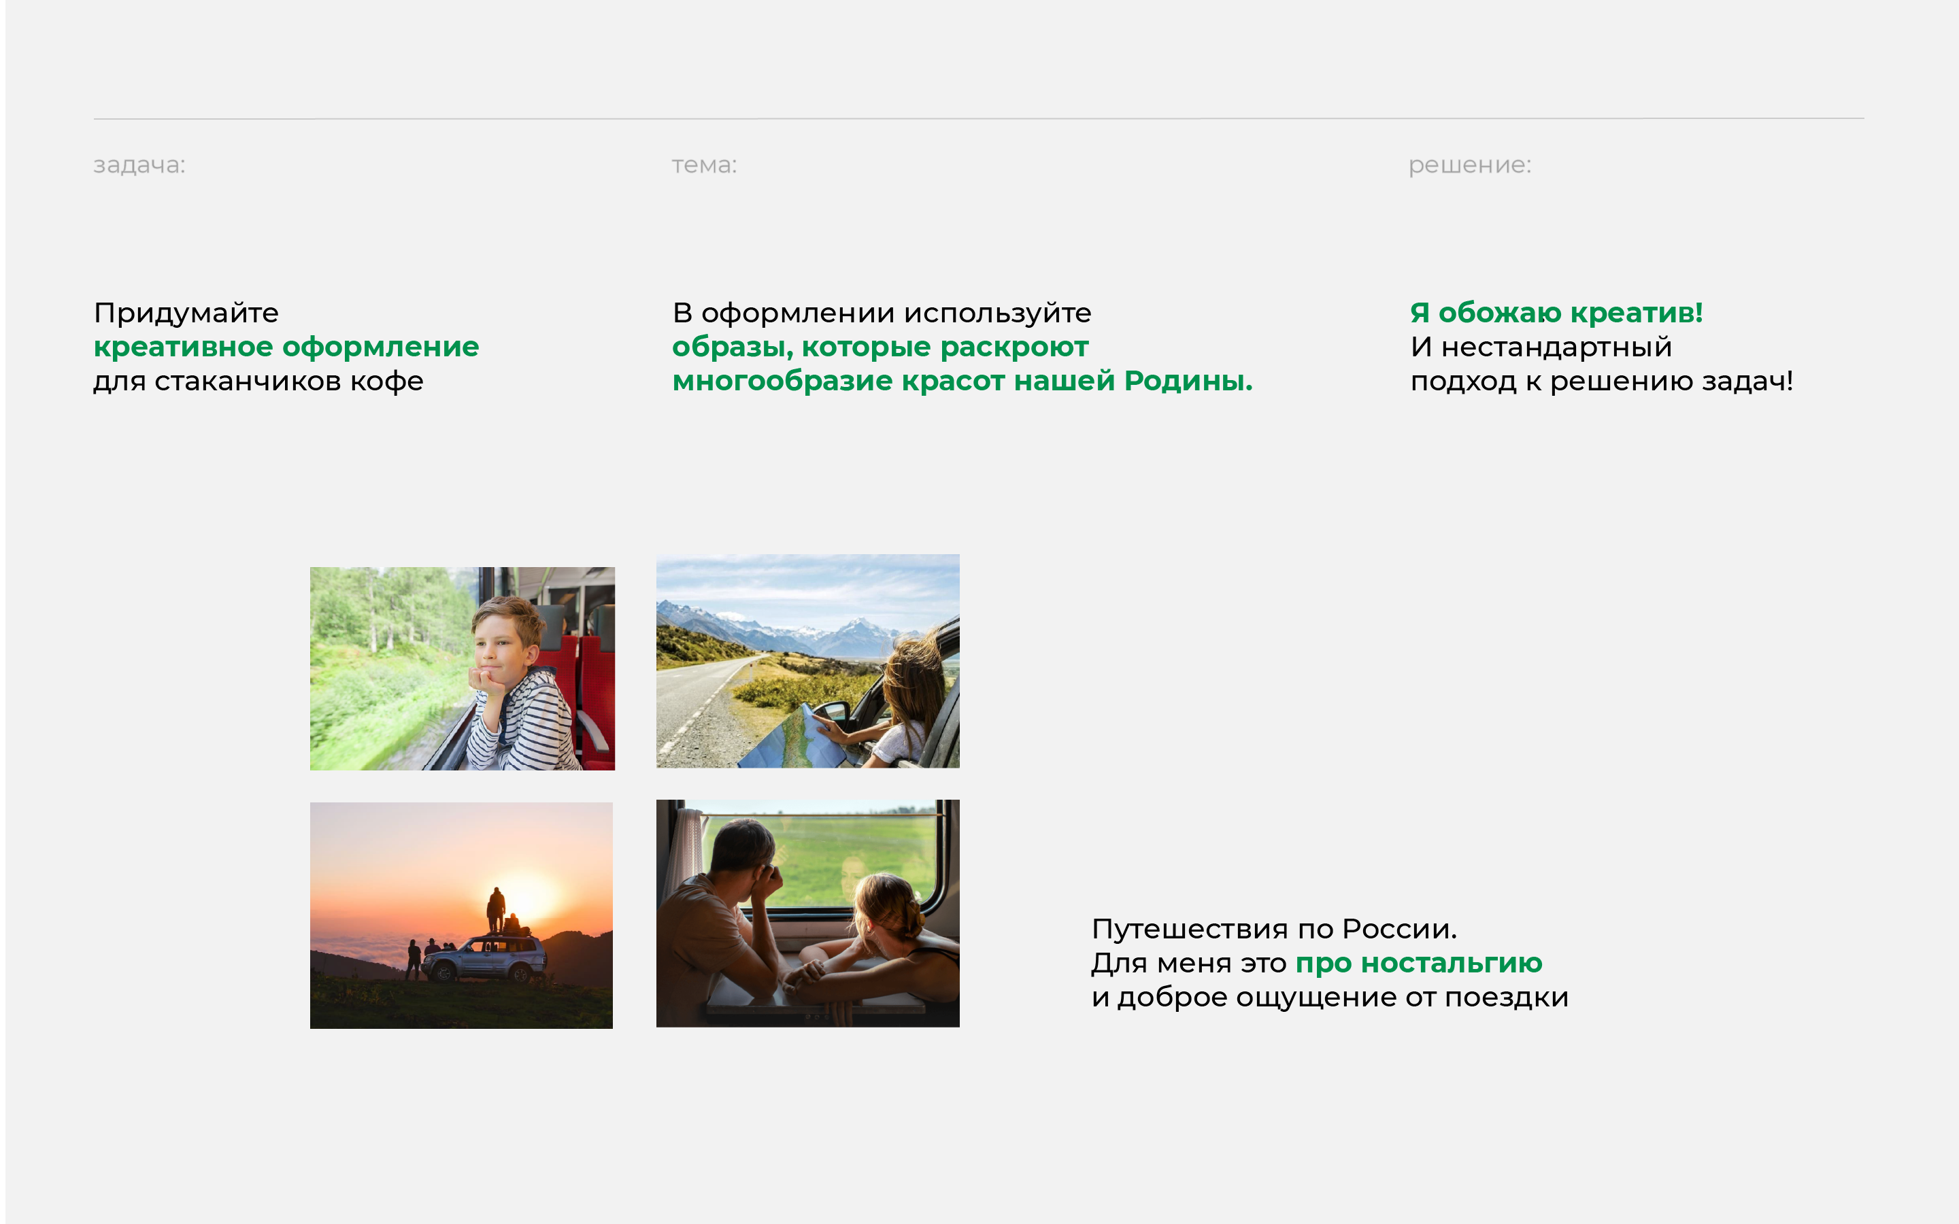Click green text 'креативное оформление'
Screen dimensions: 1959x1224
(286, 347)
